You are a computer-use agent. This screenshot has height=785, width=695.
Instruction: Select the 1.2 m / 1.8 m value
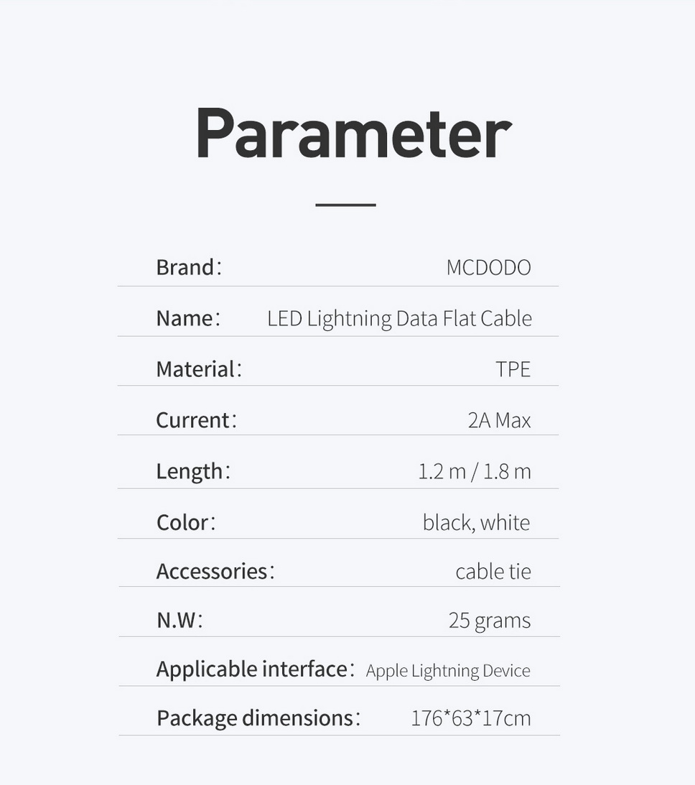tap(475, 471)
